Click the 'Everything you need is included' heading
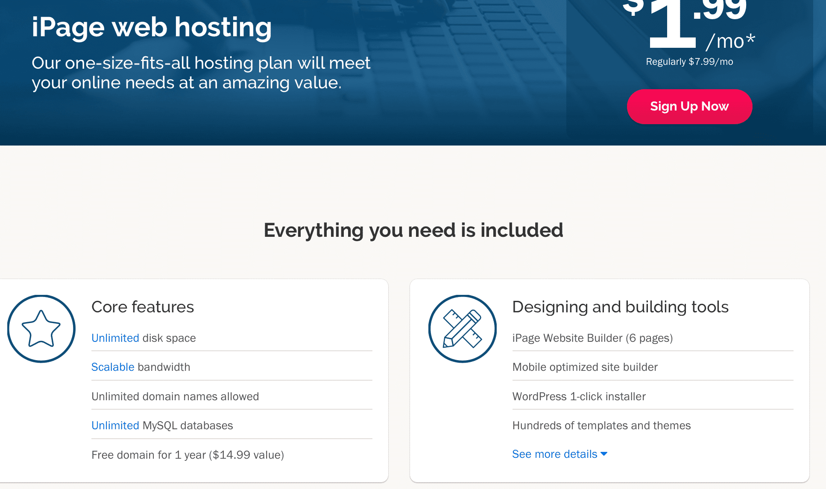This screenshot has height=489, width=826. coord(413,230)
